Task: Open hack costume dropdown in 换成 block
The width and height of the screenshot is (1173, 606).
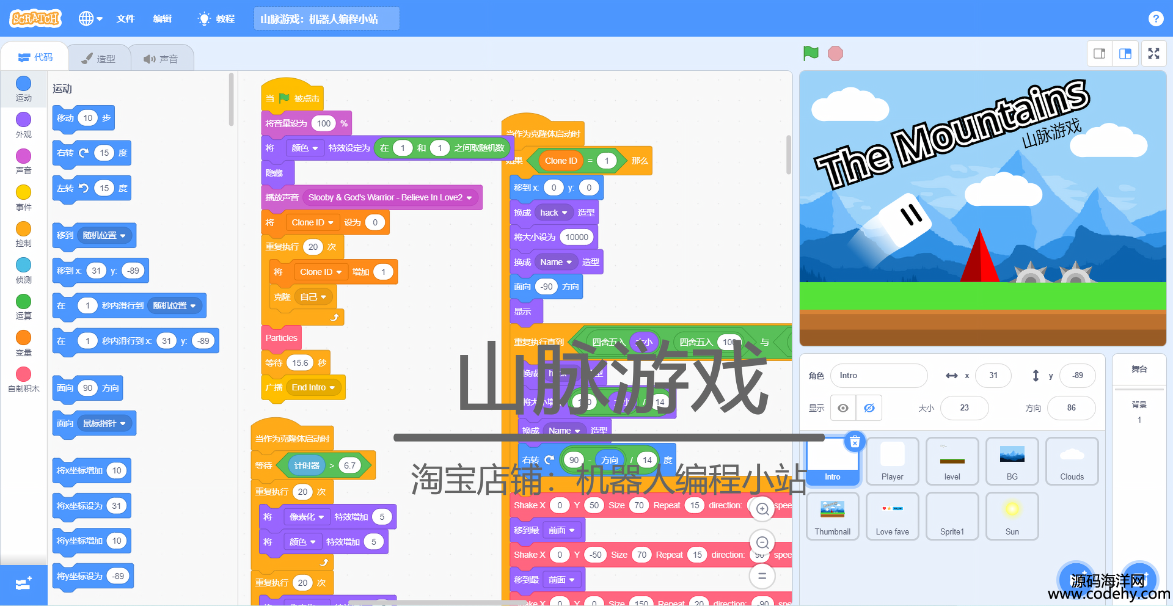Action: pos(554,213)
